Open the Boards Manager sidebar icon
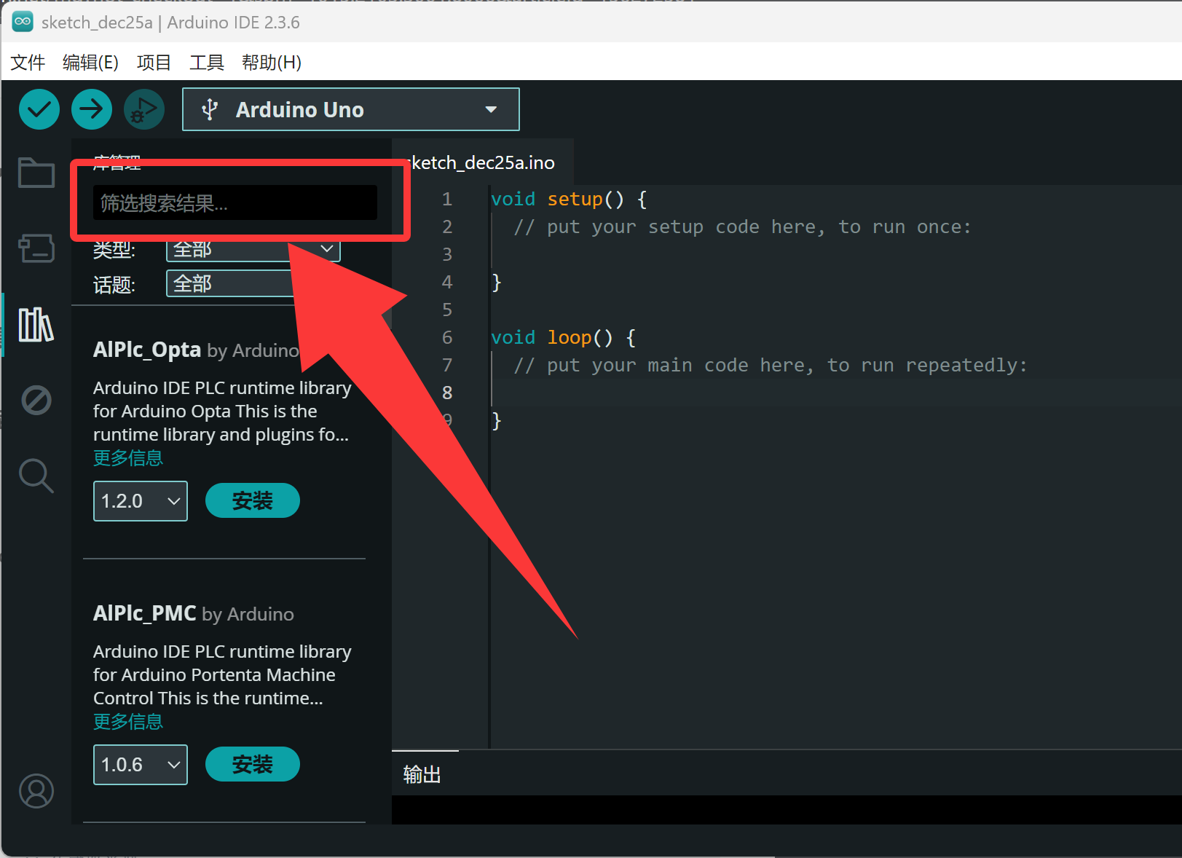 click(x=36, y=248)
